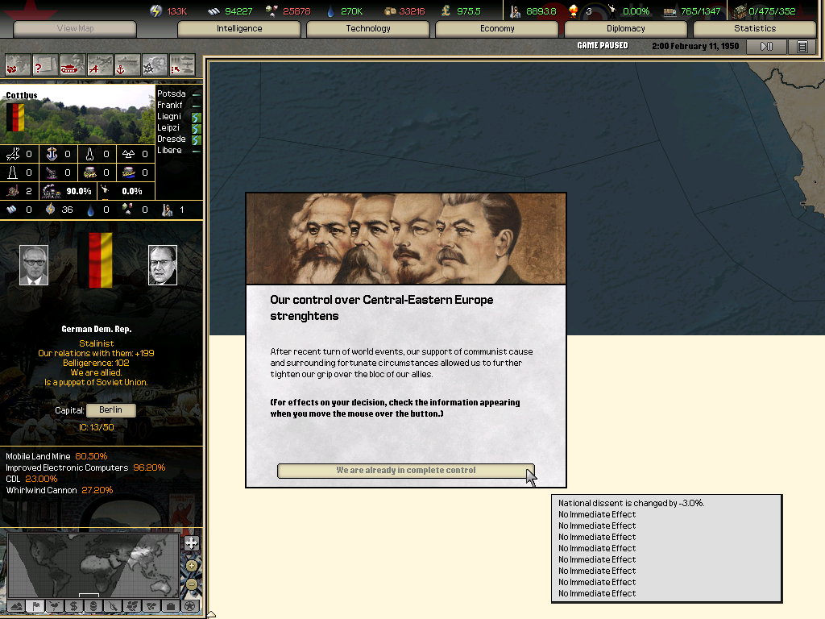Open the naval units anchor icon list

127,64
